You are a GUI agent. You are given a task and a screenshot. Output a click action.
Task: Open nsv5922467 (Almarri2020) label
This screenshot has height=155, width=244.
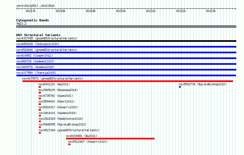click(88, 142)
